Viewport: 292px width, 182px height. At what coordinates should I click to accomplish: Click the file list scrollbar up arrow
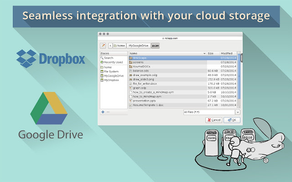[x=239, y=53]
